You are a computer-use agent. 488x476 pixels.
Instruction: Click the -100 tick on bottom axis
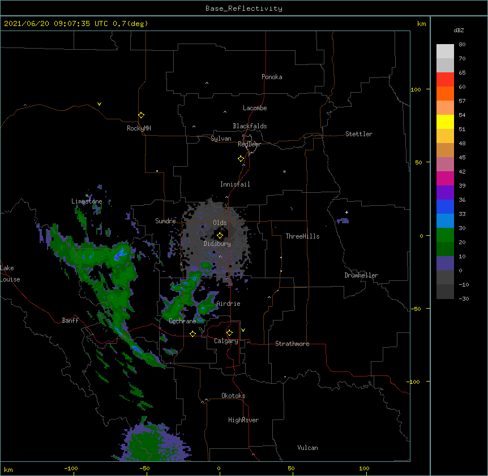tap(71, 468)
